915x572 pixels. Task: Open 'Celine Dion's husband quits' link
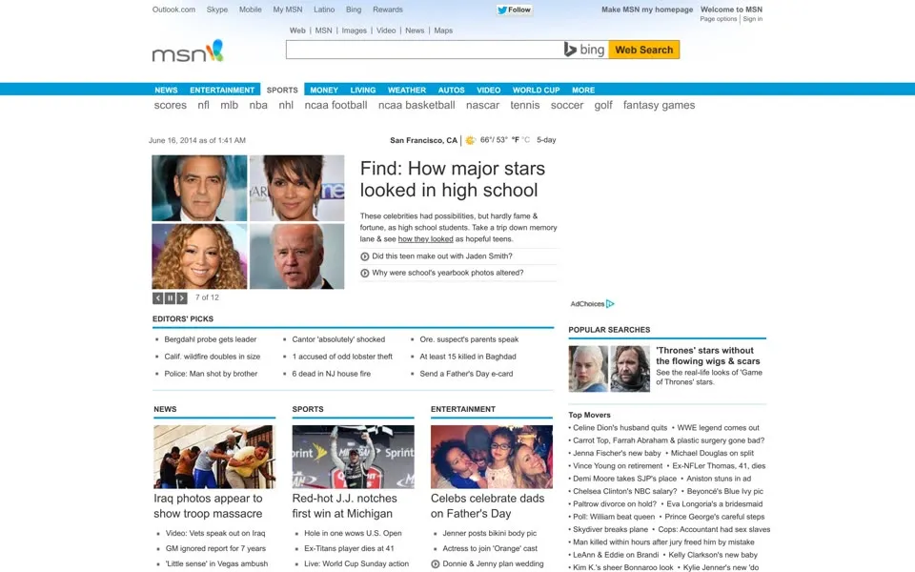point(620,428)
